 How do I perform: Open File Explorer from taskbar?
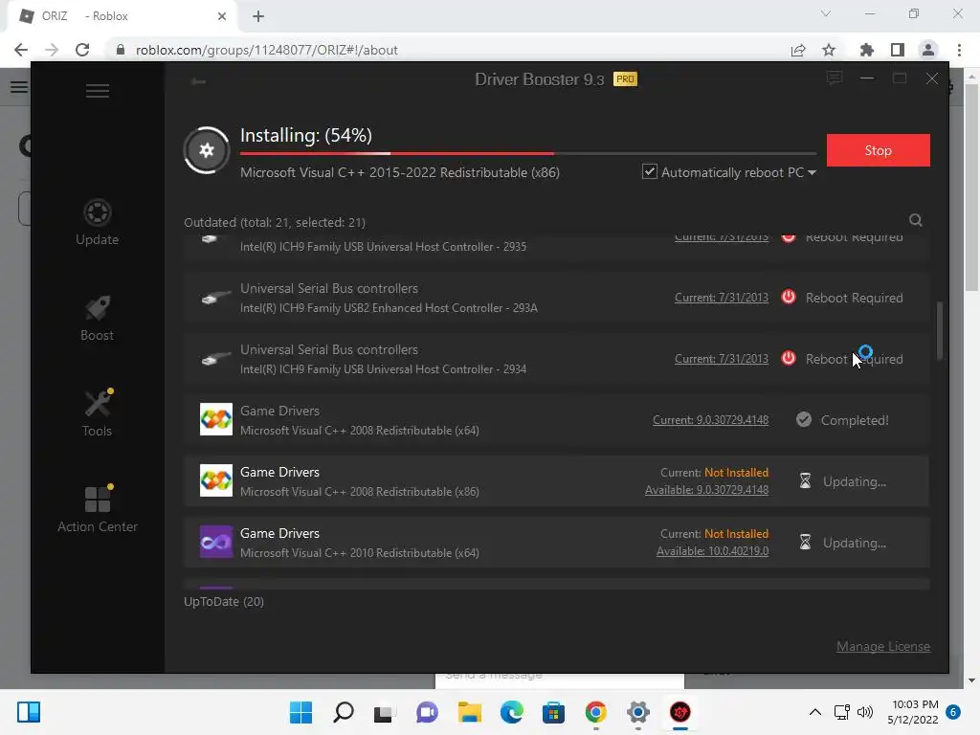pos(469,712)
